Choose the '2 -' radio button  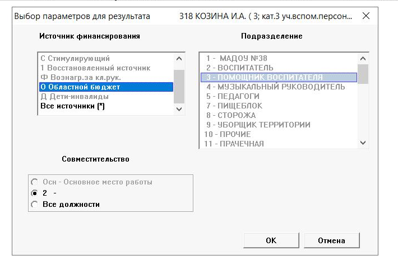(35, 193)
